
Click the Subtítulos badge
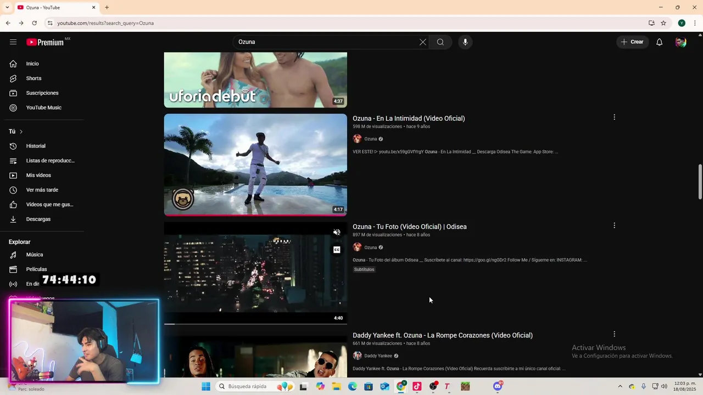[364, 269]
